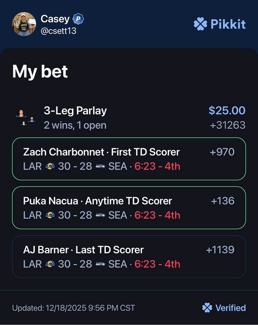Click the Verified clover icon at bottom
The height and width of the screenshot is (325, 258).
(x=207, y=308)
